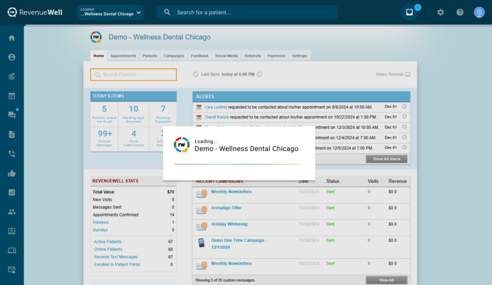Open the Invisalign Offer campaign
Screen dimensions: 492x285
(226, 208)
